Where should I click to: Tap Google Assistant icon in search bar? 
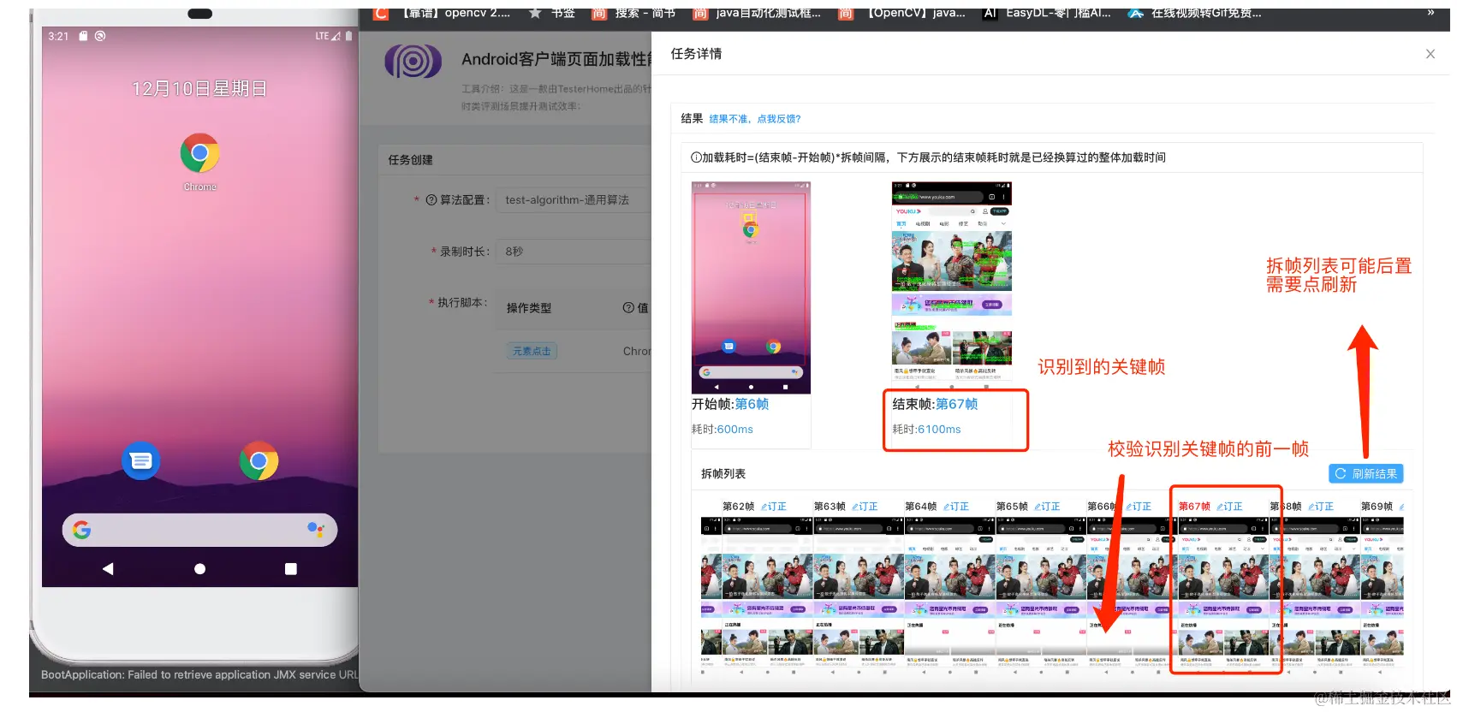(x=315, y=531)
